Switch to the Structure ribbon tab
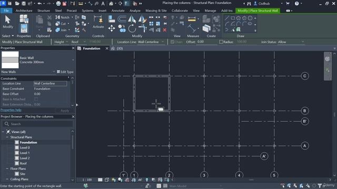The height and width of the screenshot is (189, 337). tap(44, 10)
